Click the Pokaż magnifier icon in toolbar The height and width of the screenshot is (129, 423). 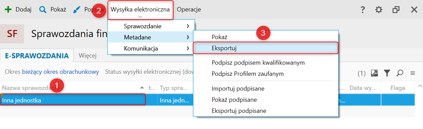(x=43, y=10)
